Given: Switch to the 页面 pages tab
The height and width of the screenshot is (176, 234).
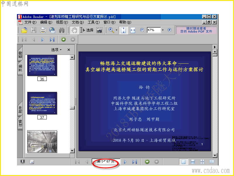Looking at the screenshot, I should click(x=20, y=68).
